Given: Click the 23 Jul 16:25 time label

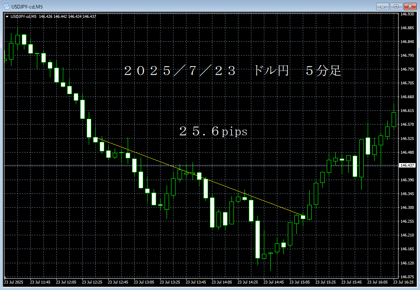Looking at the screenshot, I should 403,282.
